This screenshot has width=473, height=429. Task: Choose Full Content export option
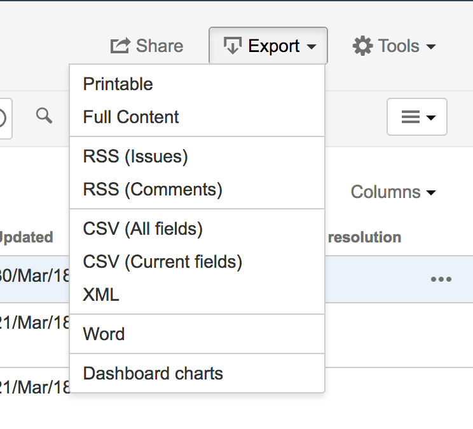[x=131, y=117]
